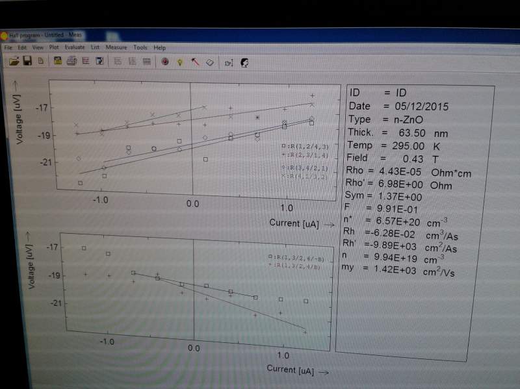
Task: Click the Sym value 1.37E+00
Action: click(400, 197)
